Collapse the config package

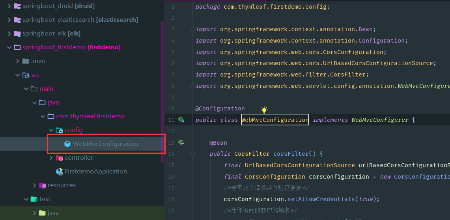[x=51, y=130]
